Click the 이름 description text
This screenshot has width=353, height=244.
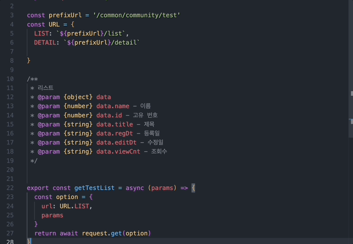click(x=145, y=106)
